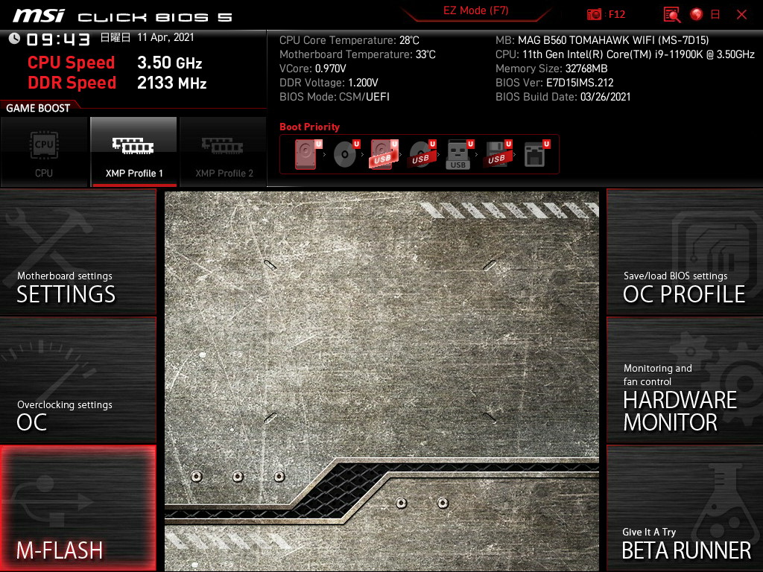Click the MSI logo
The width and height of the screenshot is (763, 572).
click(39, 16)
